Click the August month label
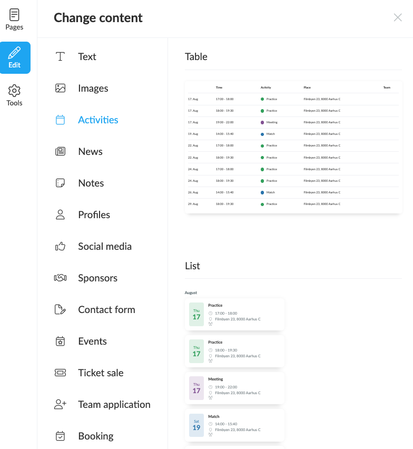413x449 pixels. [191, 292]
